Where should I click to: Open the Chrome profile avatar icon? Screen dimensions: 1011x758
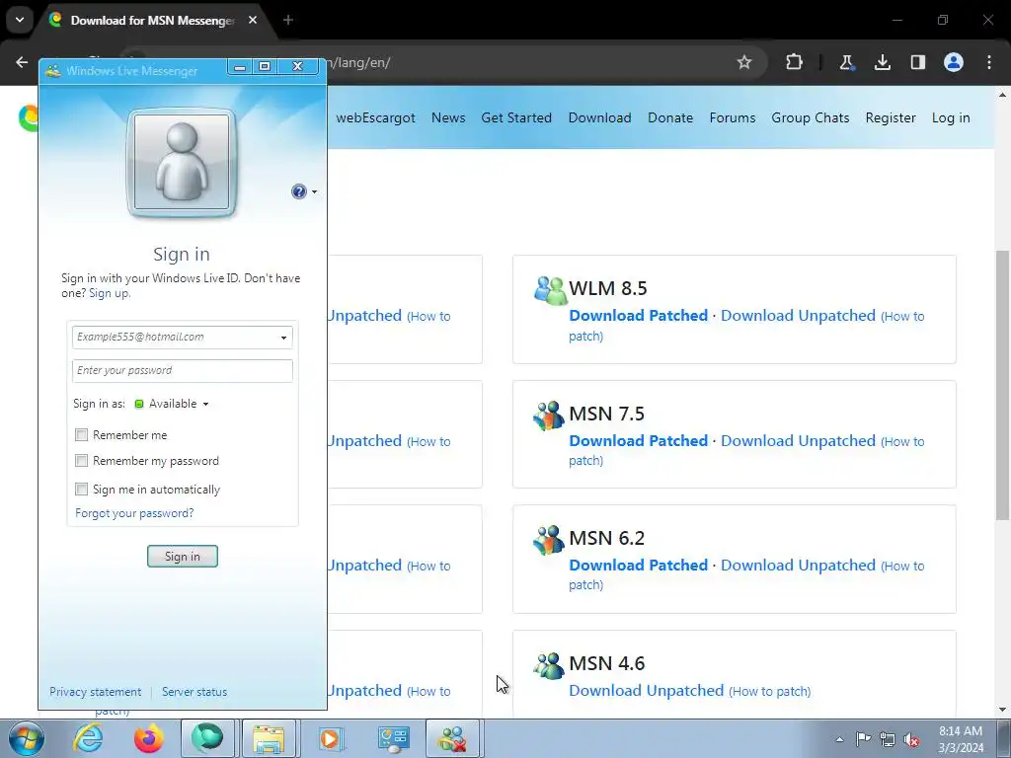pyautogui.click(x=954, y=62)
